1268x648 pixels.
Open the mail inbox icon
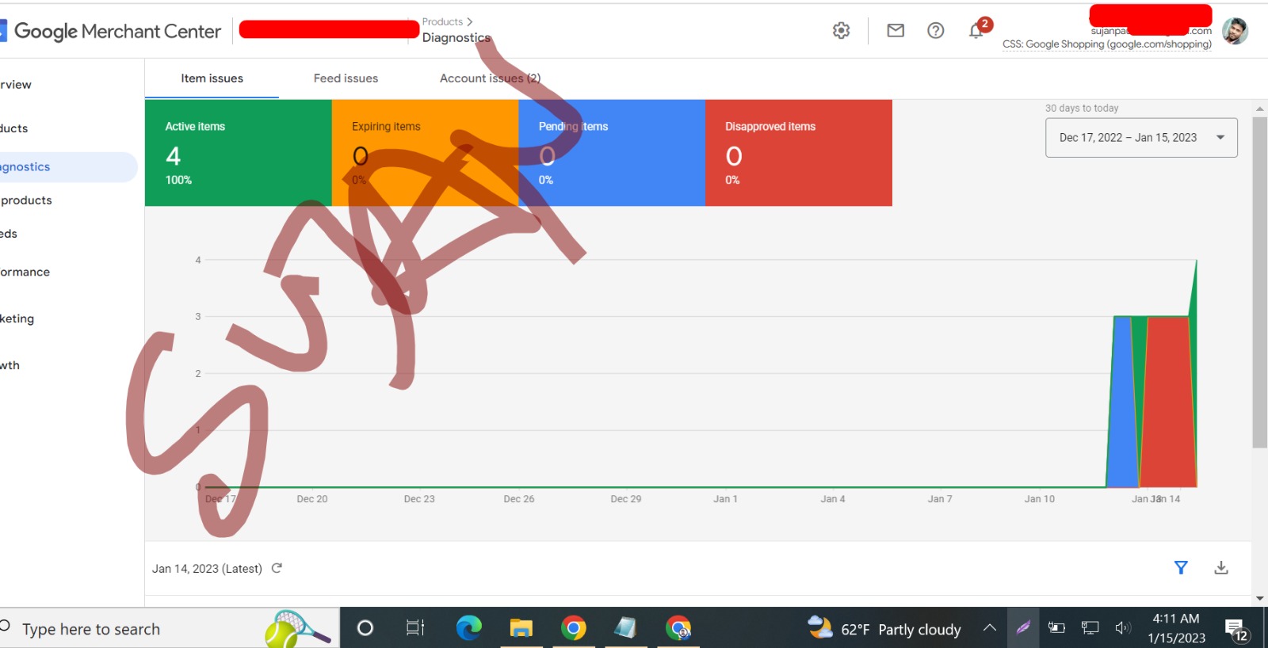coord(896,30)
